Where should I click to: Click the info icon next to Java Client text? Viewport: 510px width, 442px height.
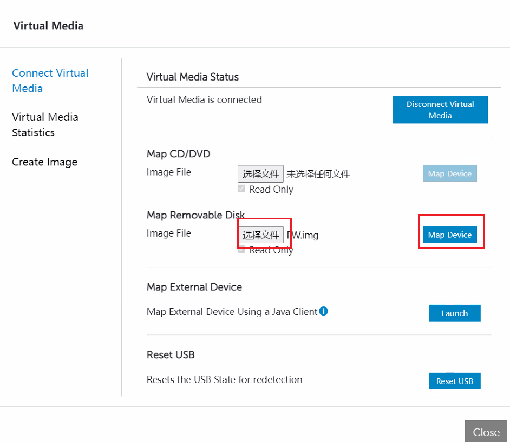(323, 311)
